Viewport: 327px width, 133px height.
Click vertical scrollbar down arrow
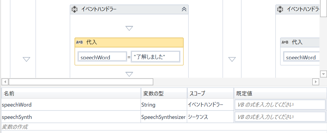[323, 74]
